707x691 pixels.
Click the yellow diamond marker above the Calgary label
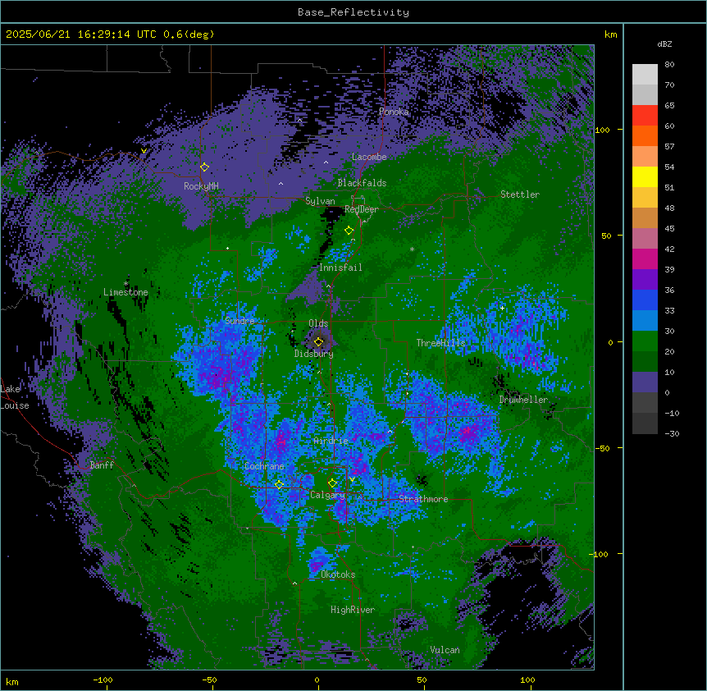coord(332,483)
